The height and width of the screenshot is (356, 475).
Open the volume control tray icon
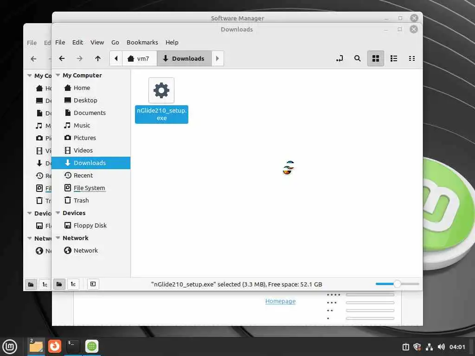click(x=441, y=347)
